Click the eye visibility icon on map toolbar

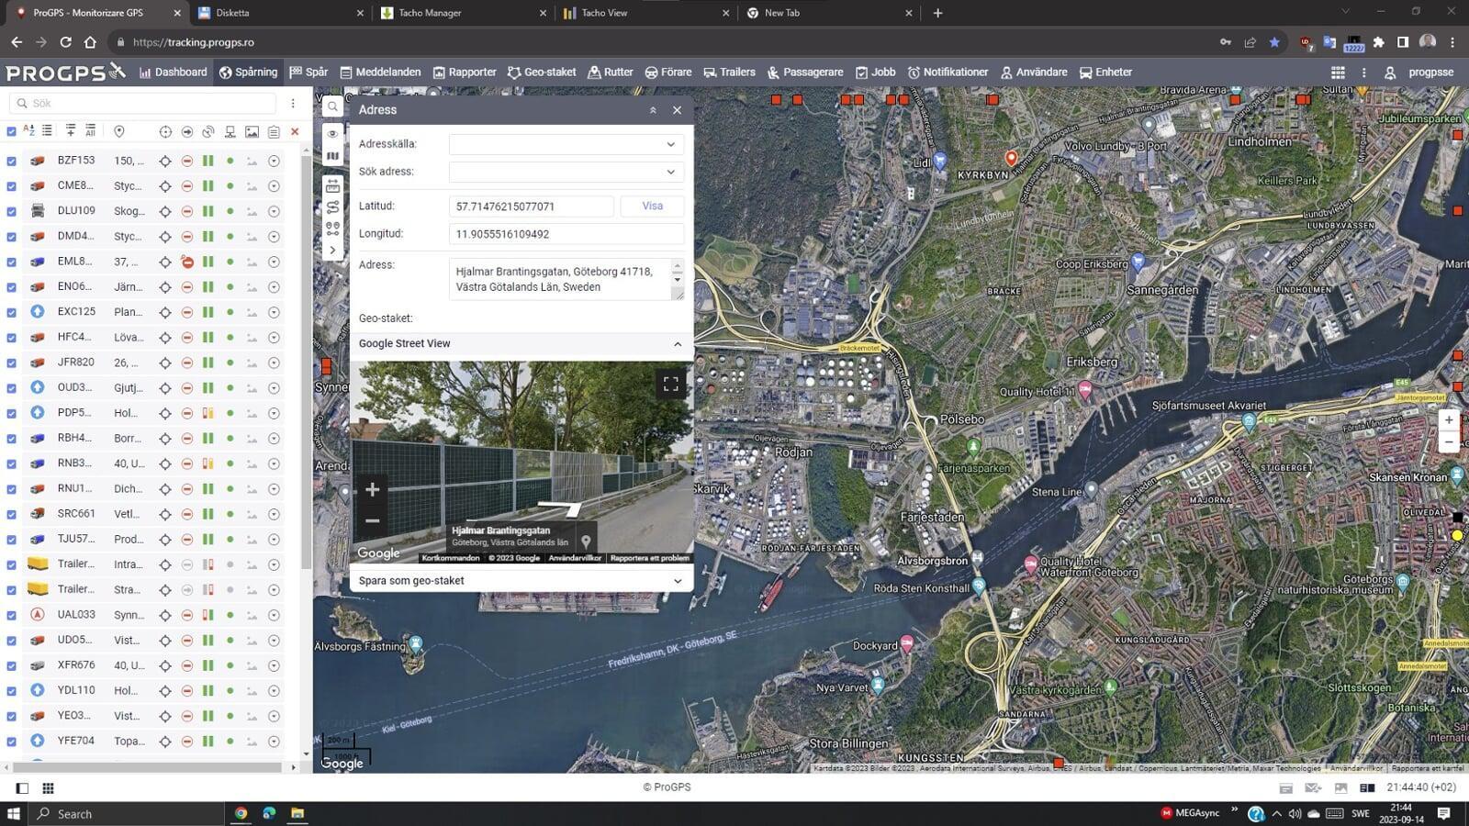point(332,133)
